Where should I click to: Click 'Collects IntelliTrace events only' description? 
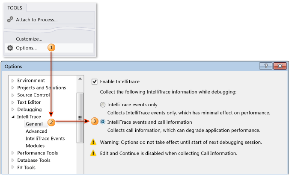pos(189,113)
